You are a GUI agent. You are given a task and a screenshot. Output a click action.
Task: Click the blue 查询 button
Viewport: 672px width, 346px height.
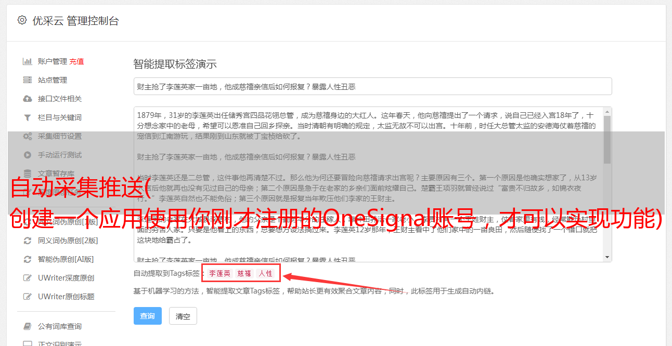click(x=148, y=316)
